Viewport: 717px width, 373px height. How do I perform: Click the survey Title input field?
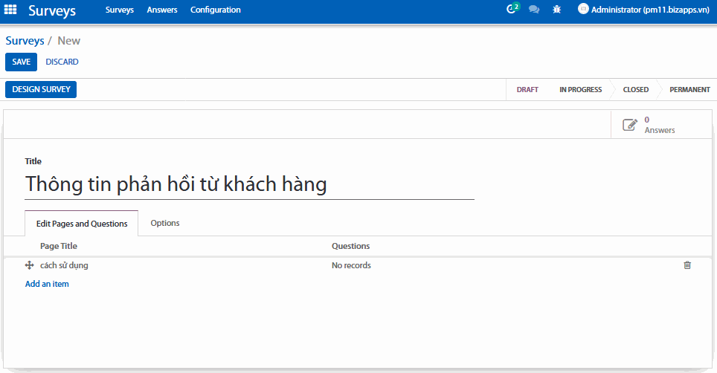coord(249,184)
